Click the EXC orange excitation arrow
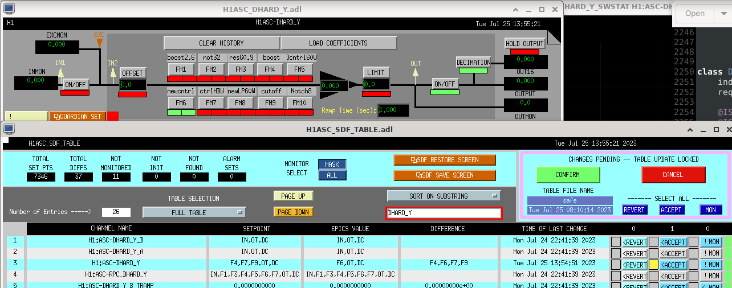The height and width of the screenshot is (288, 732). click(x=99, y=42)
